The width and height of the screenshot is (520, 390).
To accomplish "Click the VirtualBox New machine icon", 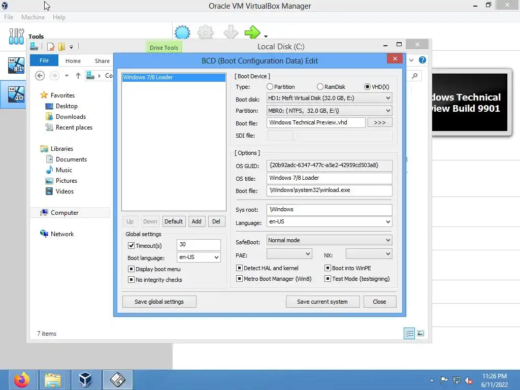I will (x=182, y=32).
